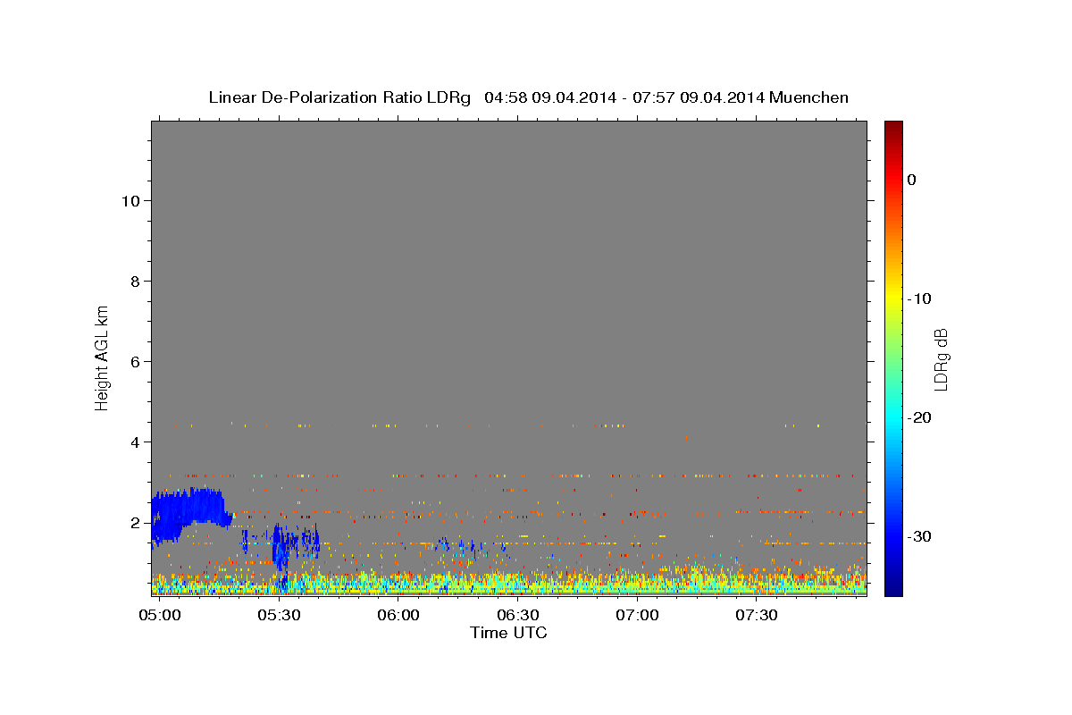Click the dark red top of the colorbar
Viewport: 1072px width, 715px height.
pos(893,128)
